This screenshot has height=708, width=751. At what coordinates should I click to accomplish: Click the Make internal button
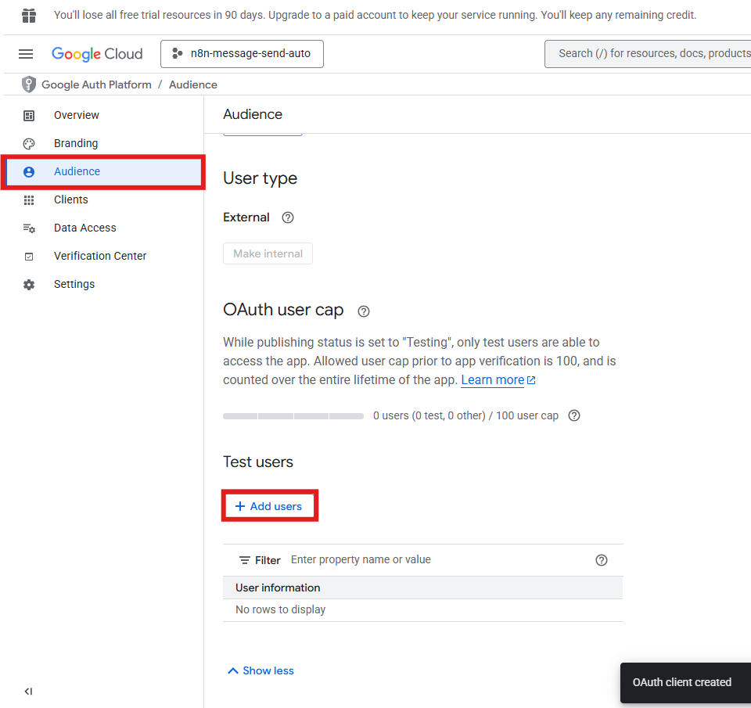coord(268,253)
